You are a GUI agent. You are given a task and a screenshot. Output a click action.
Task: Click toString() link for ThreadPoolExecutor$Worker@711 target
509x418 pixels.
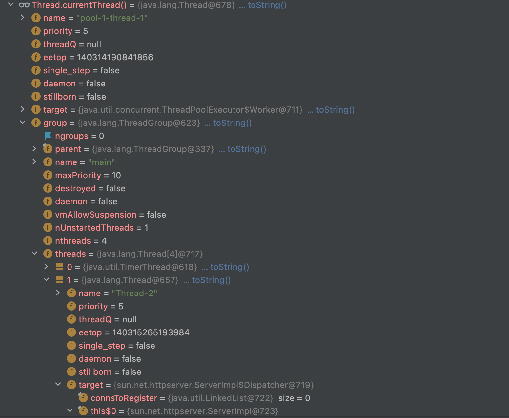pos(335,110)
